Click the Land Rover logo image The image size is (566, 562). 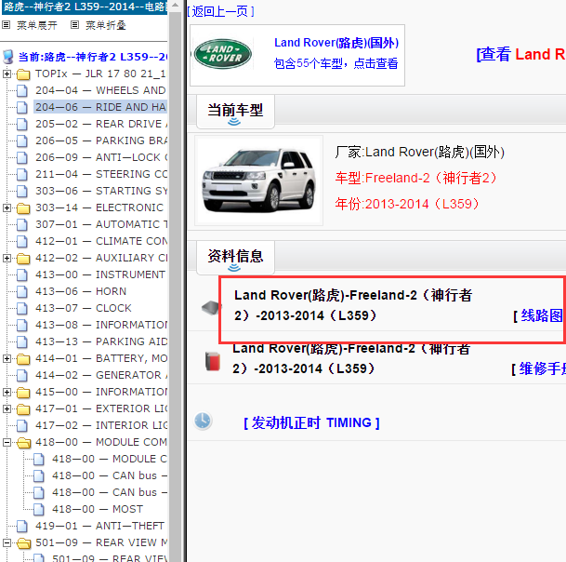point(223,54)
